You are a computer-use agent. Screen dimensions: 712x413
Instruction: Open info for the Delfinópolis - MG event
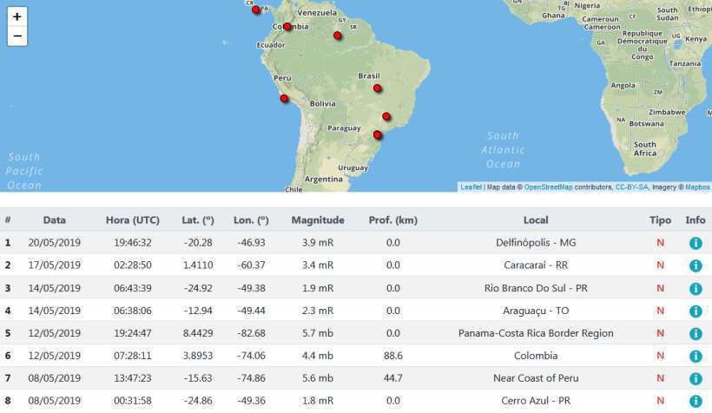pyautogui.click(x=695, y=243)
